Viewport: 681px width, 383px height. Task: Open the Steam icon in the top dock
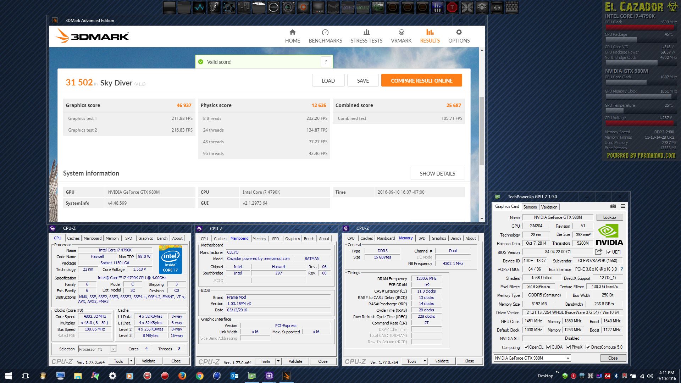[333, 7]
